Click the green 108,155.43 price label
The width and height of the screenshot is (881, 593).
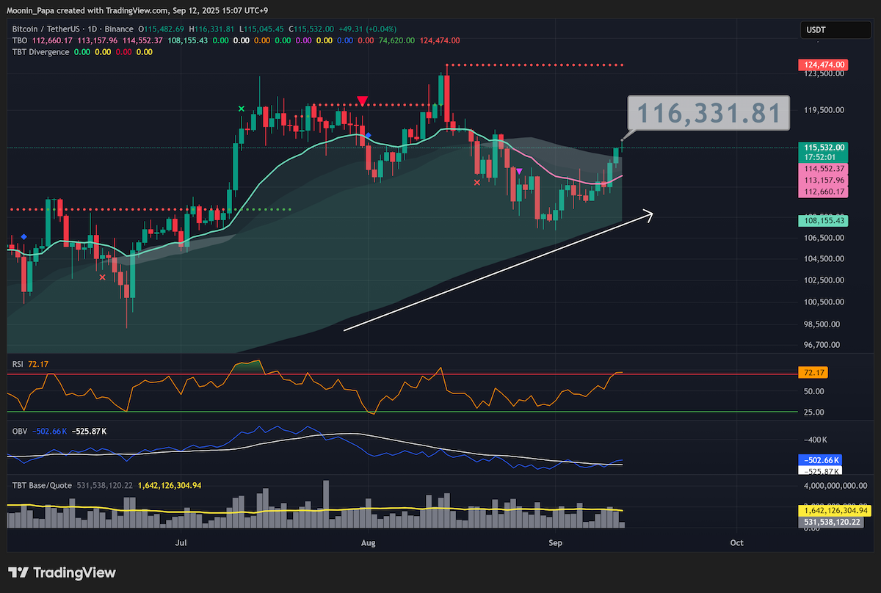click(x=822, y=219)
